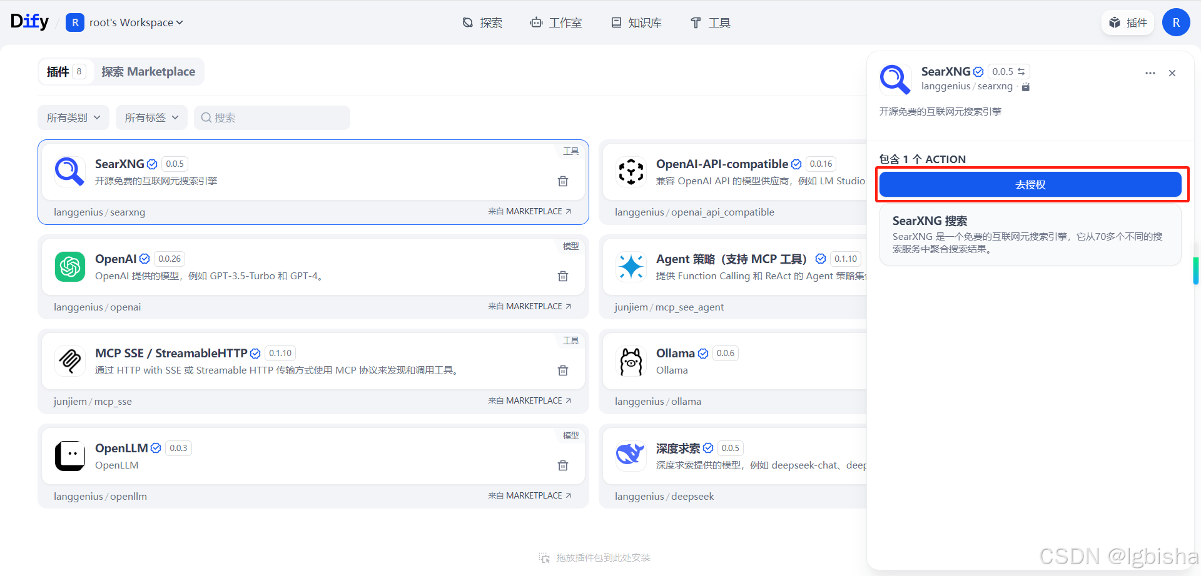Open mcp_sse 来自 MARKETPLACE link
This screenshot has height=576, width=1201.
pyautogui.click(x=530, y=401)
